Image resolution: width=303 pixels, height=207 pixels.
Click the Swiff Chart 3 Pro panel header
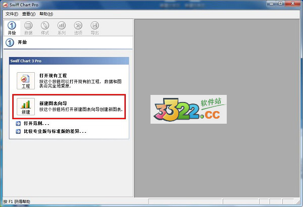[x=69, y=61]
